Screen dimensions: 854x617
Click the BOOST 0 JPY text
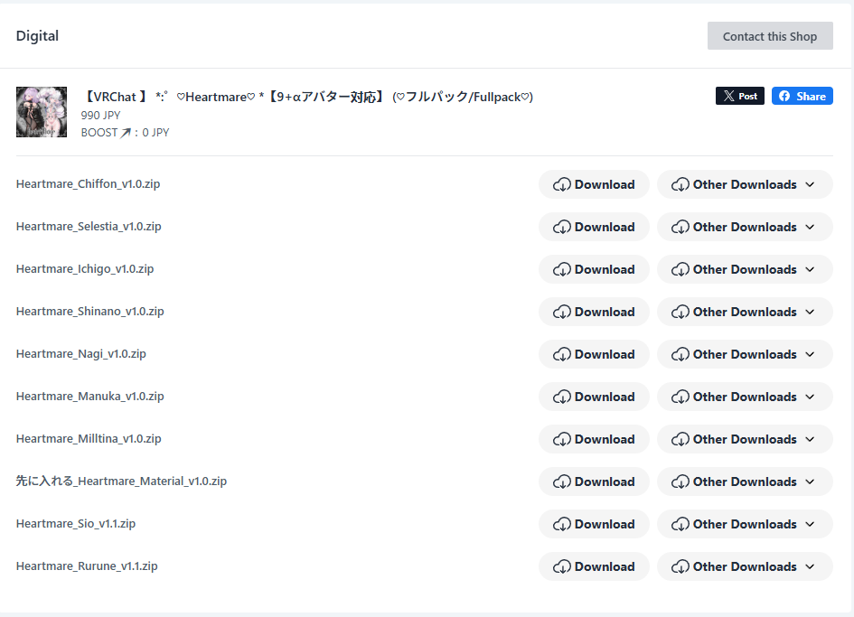[126, 133]
